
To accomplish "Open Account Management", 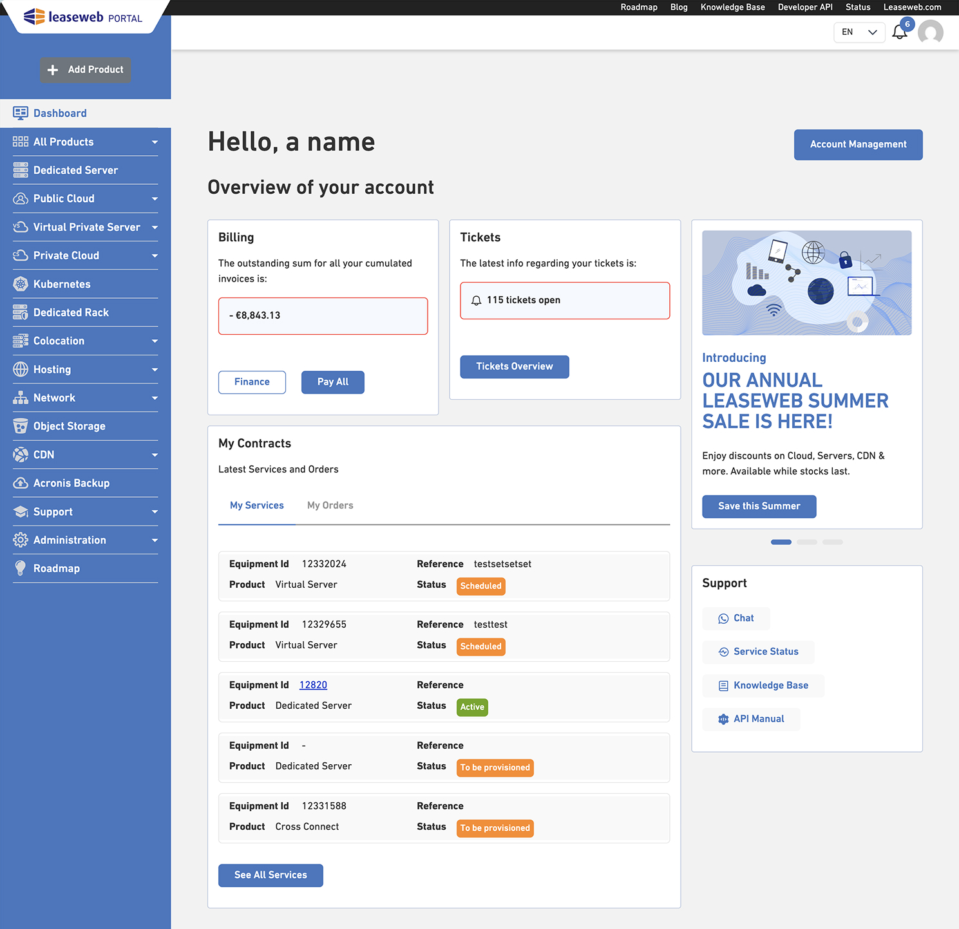I will 858,145.
